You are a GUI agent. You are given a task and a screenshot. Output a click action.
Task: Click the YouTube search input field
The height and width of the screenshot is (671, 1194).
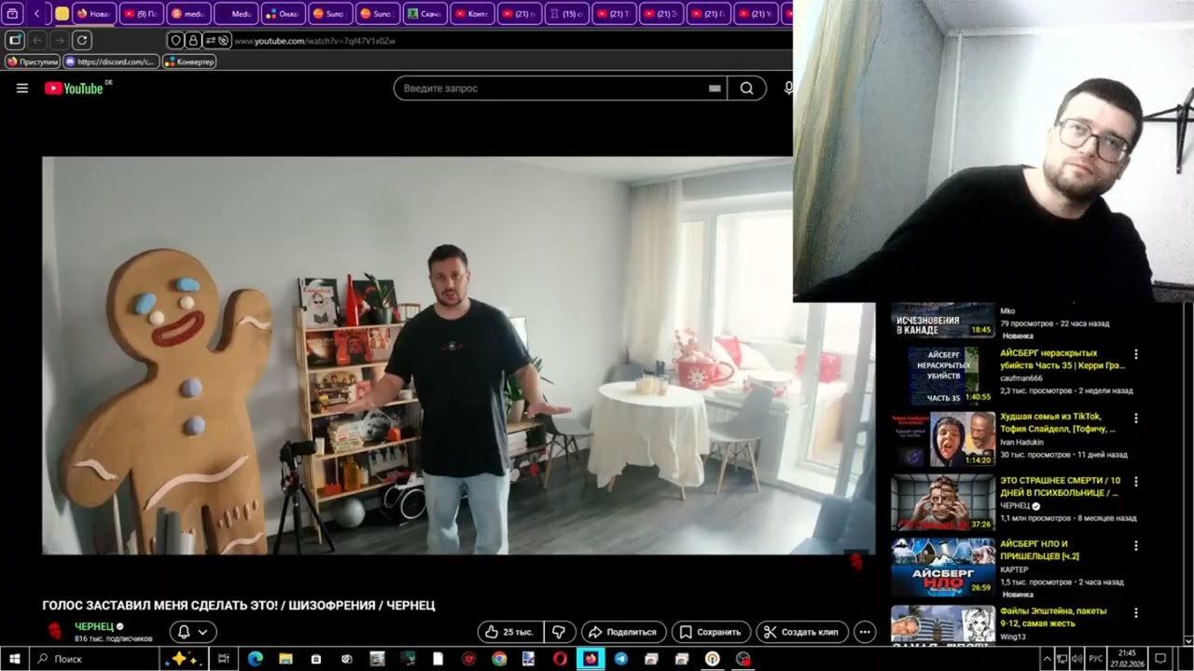tap(560, 89)
